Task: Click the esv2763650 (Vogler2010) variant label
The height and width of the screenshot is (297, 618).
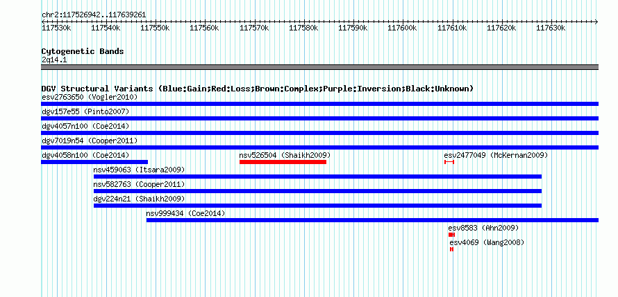Action: (x=90, y=97)
